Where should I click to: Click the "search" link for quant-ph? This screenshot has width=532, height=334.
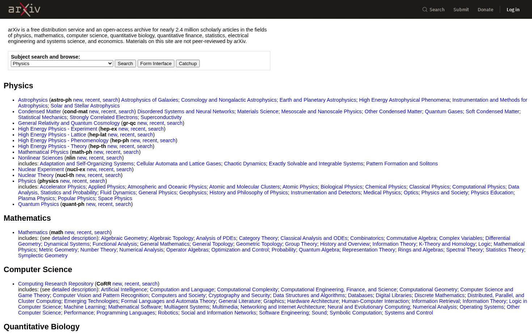(x=123, y=204)
